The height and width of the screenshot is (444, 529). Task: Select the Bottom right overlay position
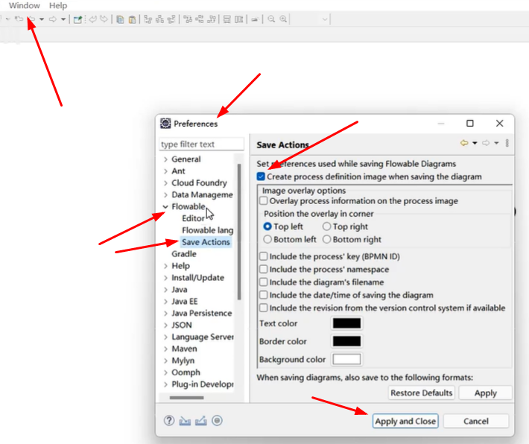point(326,239)
